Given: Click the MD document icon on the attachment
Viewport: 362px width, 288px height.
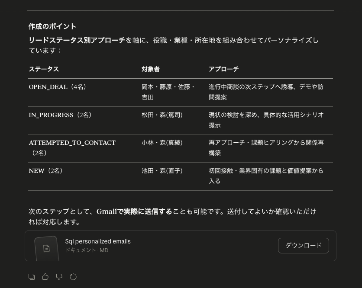Looking at the screenshot, I should (x=46, y=248).
